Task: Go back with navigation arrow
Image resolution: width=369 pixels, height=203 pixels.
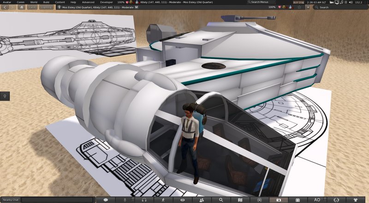Action: (x=5, y=7)
